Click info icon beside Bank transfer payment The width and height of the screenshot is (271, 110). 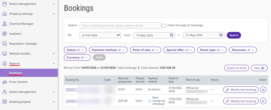point(150,101)
